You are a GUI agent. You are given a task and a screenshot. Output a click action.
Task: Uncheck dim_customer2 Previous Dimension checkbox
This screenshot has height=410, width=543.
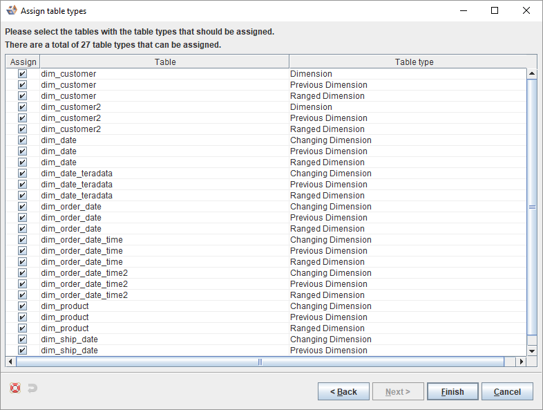click(22, 118)
